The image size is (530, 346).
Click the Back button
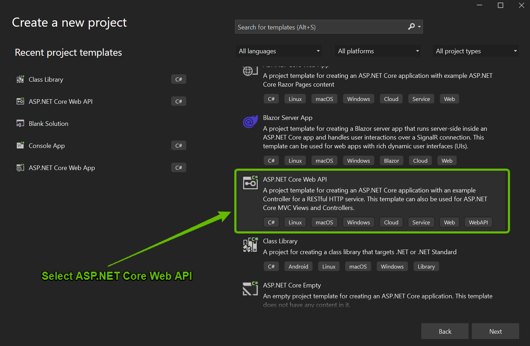click(x=445, y=331)
